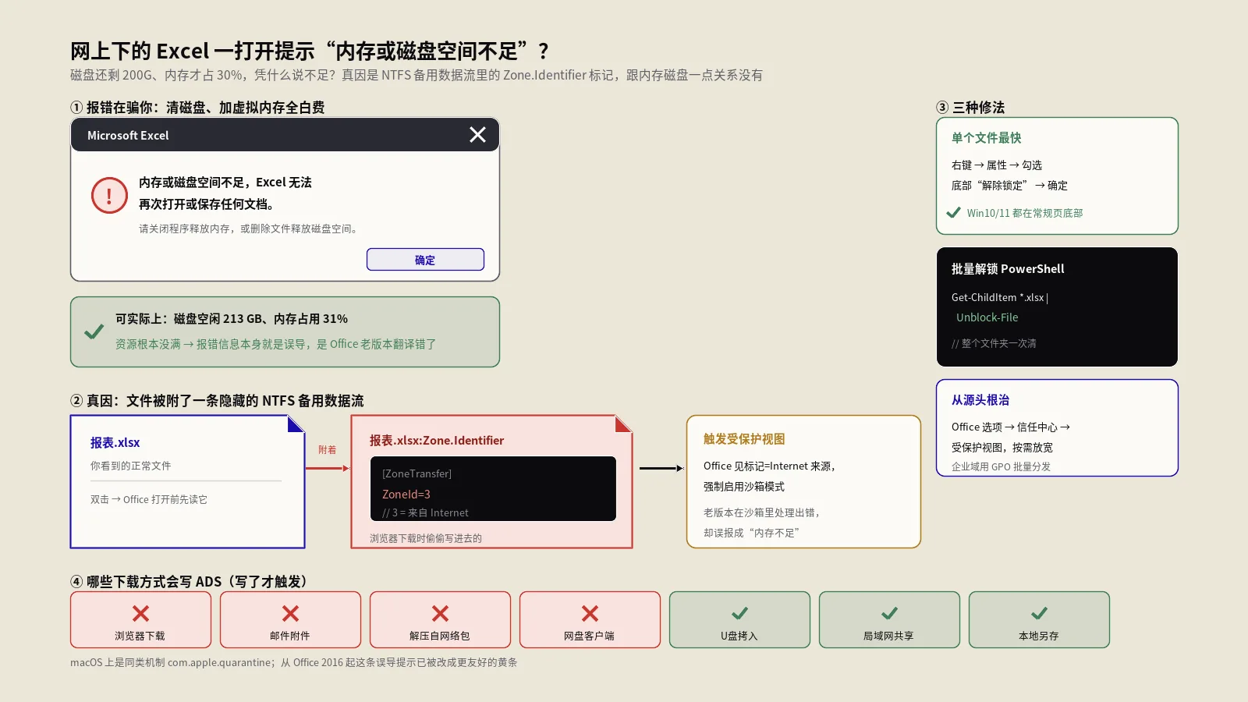This screenshot has height=702, width=1248.
Task: Click the red X above 解压自网络包
Action: 440,614
